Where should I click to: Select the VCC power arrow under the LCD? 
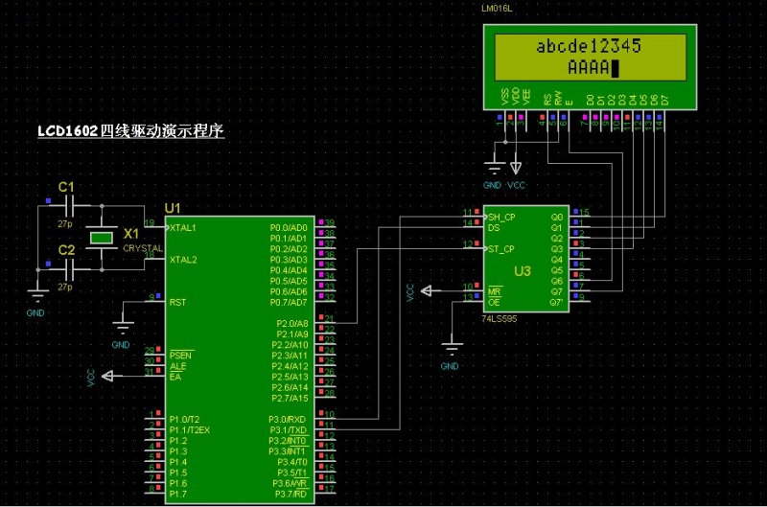click(x=516, y=168)
